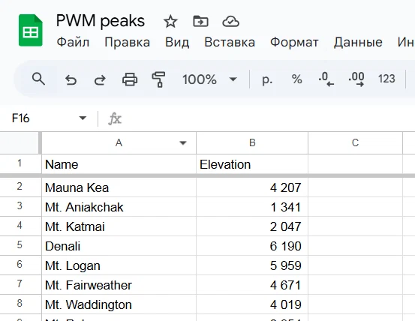The height and width of the screenshot is (321, 415).
Task: Open the name box dropdown arrow
Action: pos(83,118)
